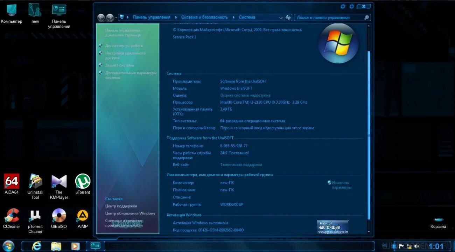Image resolution: width=455 pixels, height=252 pixels.
Task: Expand arrow after Панель управления breadcrumb
Action: point(177,17)
